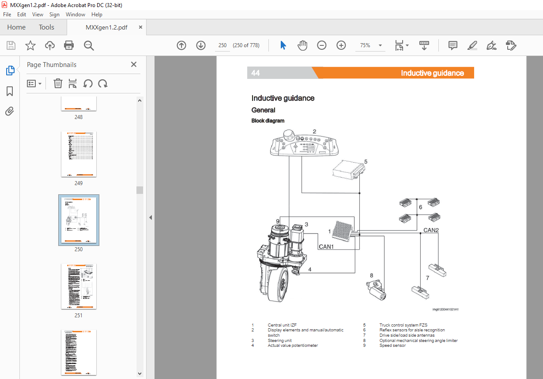Open the Bookmarks panel icon
The image size is (543, 379).
click(x=10, y=91)
